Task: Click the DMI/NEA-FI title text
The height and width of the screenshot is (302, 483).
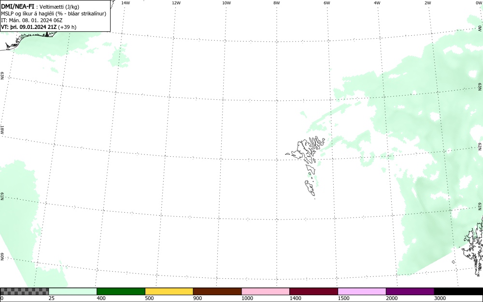Action: [x=17, y=6]
